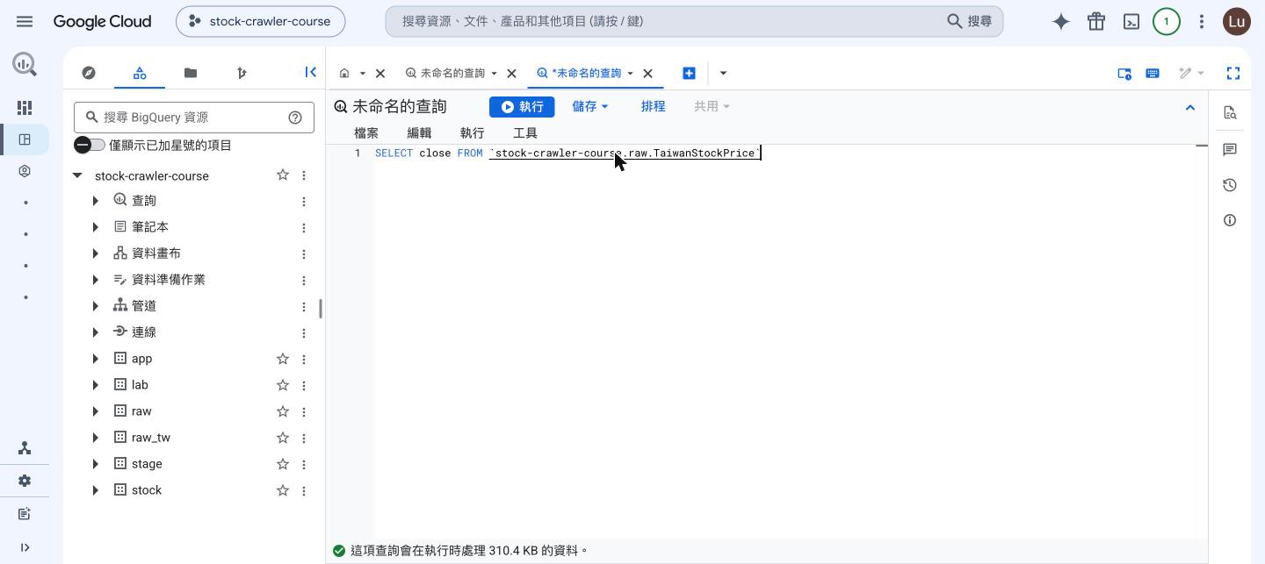Image resolution: width=1265 pixels, height=564 pixels.
Task: Switch to the first 未命名的查詢 tab
Action: [452, 73]
